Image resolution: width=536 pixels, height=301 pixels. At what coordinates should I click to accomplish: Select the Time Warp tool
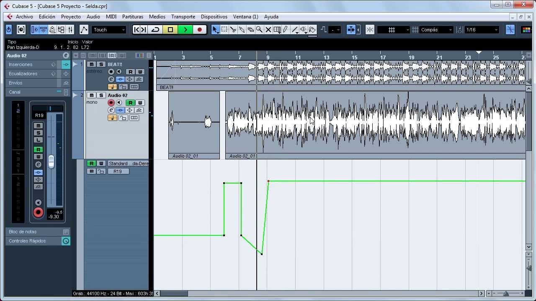tap(277, 30)
